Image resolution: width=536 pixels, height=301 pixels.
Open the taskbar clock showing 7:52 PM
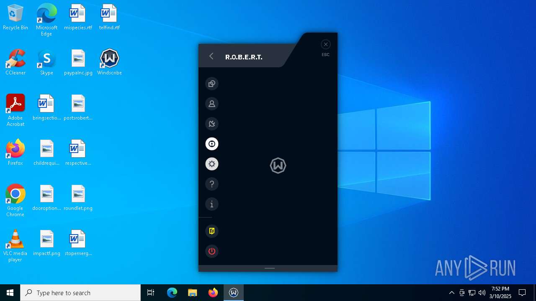(501, 293)
